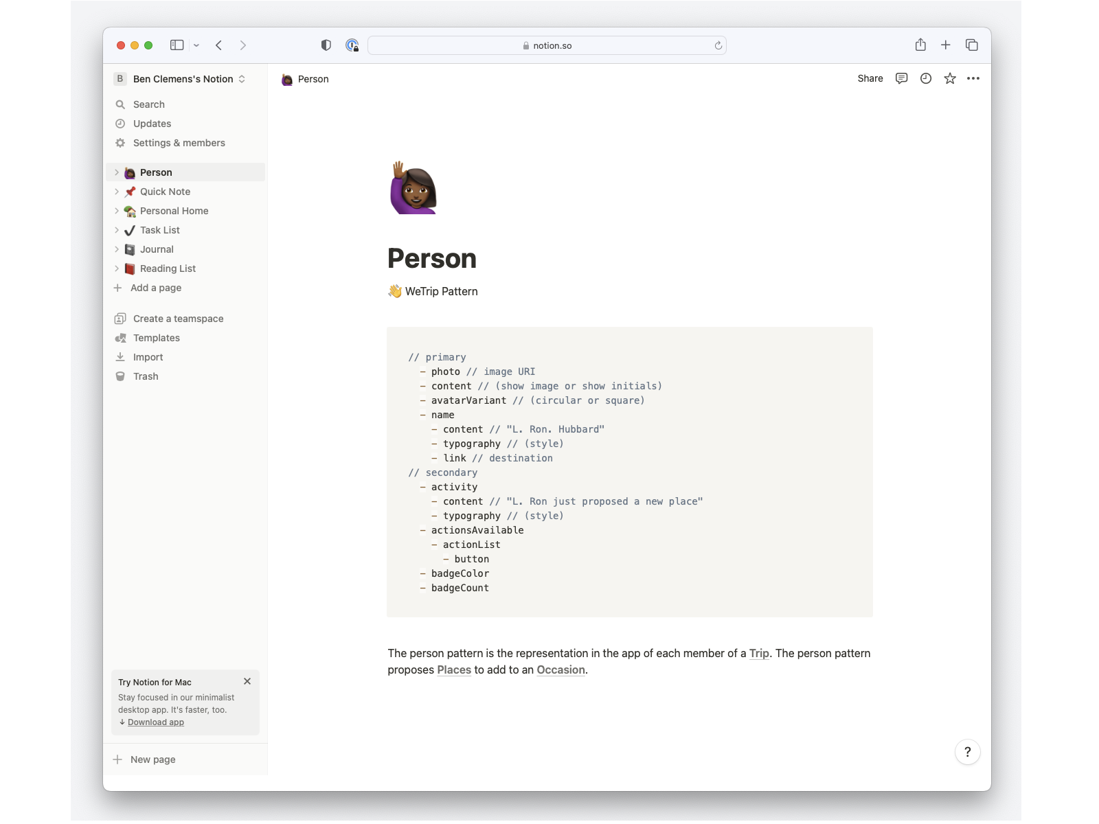
Task: Open the Import panel
Action: tap(148, 357)
